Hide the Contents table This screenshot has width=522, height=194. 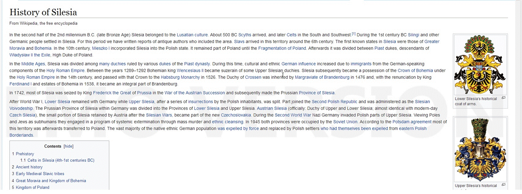tap(69, 146)
